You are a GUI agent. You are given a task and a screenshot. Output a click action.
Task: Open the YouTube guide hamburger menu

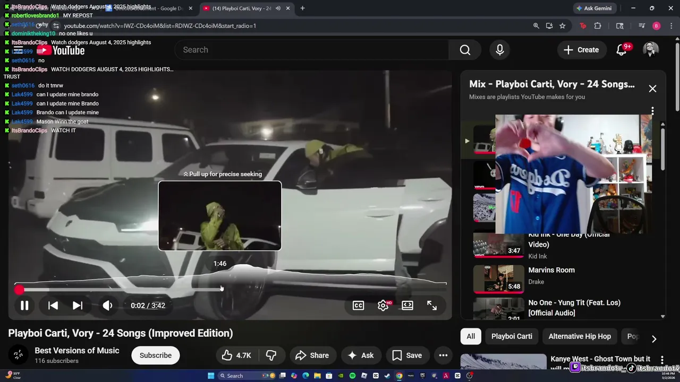coord(18,50)
